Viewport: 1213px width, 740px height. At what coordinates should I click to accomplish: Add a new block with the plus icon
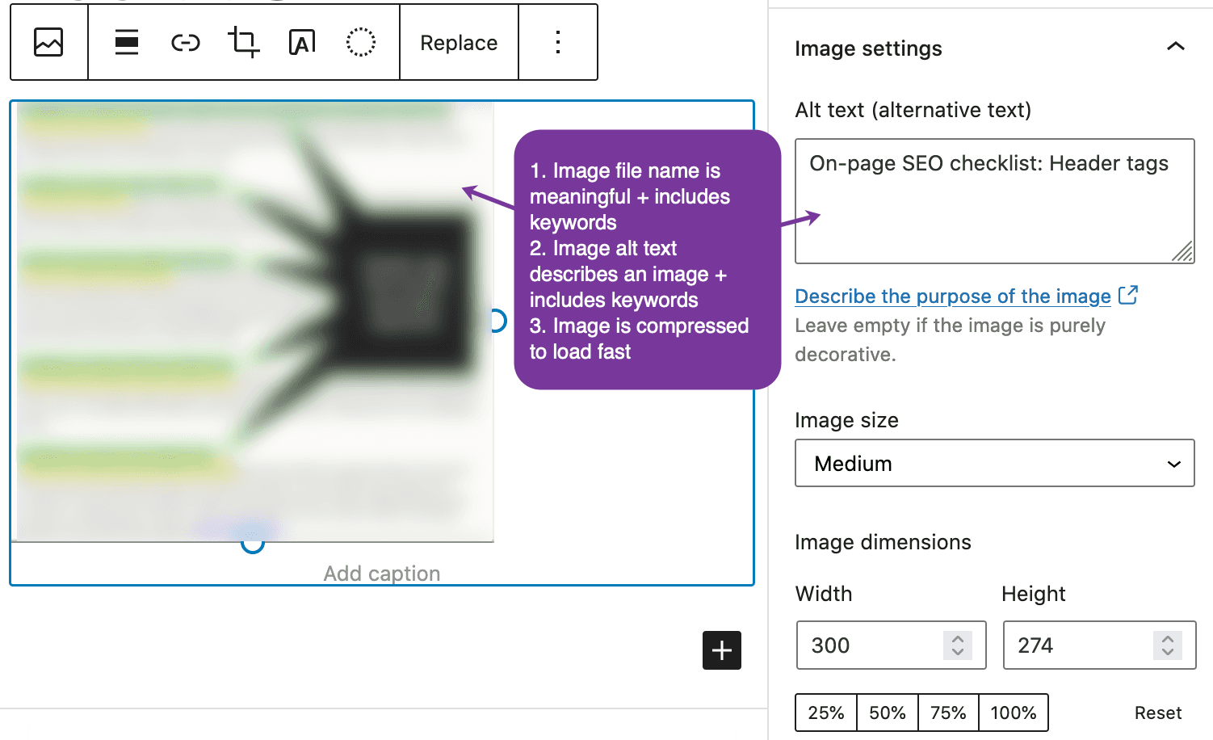[720, 650]
